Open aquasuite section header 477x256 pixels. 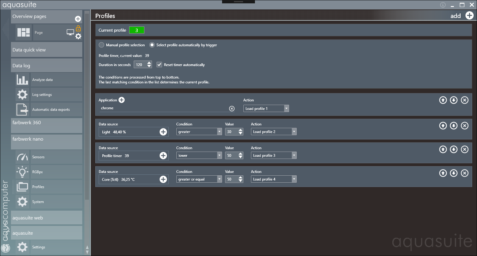pyautogui.click(x=47, y=233)
